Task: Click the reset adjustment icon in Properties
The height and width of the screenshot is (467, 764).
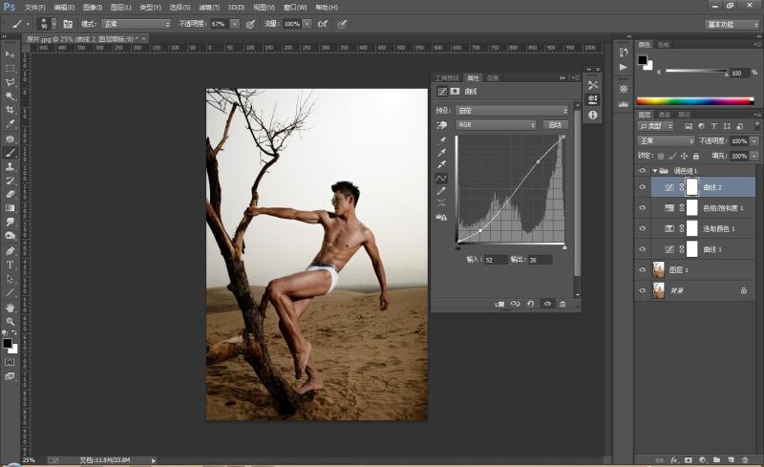Action: (531, 304)
